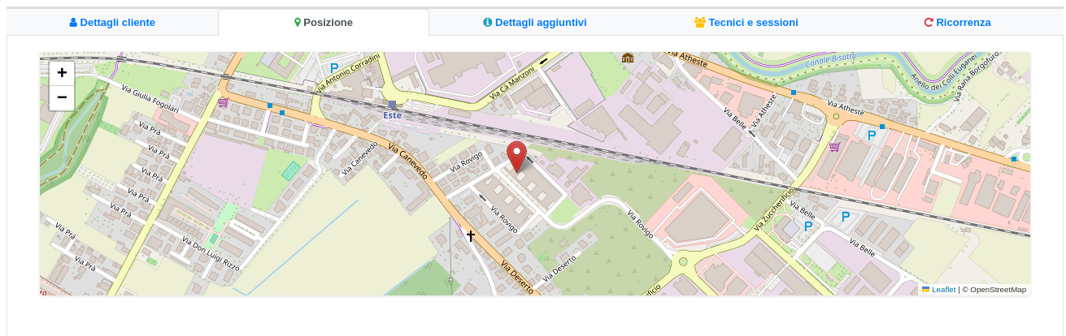1066x336 pixels.
Task: Click the red location marker pin
Action: pos(516,157)
